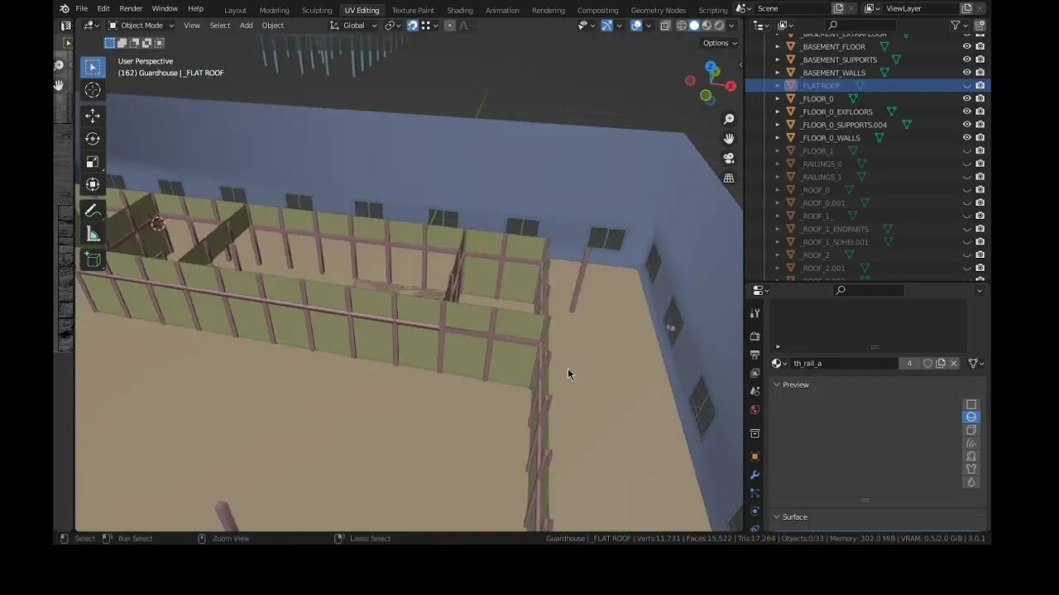Select the Rotate tool

[93, 139]
